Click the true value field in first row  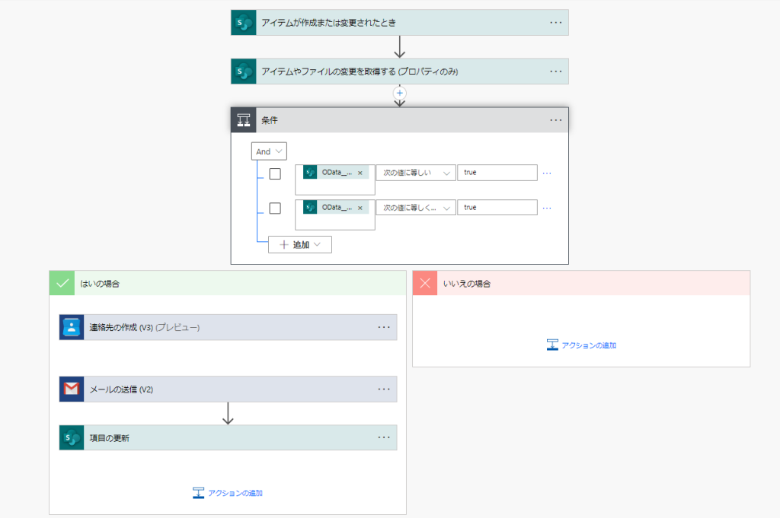click(x=497, y=173)
